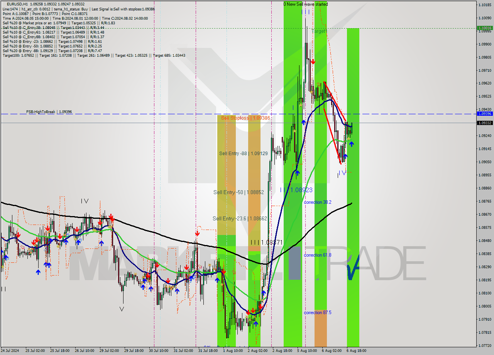Click the 5 Aug 10:00 time axis label
Image resolution: width=494 pixels, height=355 pixels.
pyautogui.click(x=307, y=351)
